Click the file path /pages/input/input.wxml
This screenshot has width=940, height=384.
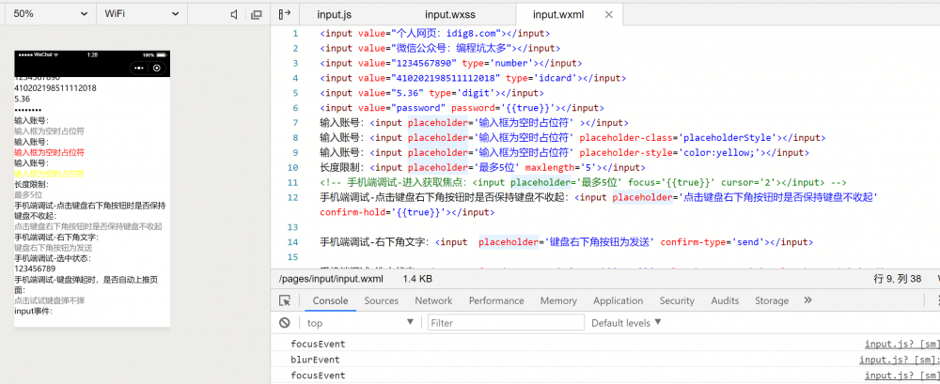331,279
